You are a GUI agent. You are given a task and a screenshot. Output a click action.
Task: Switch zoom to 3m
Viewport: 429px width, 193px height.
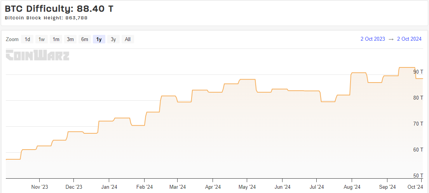coord(70,39)
